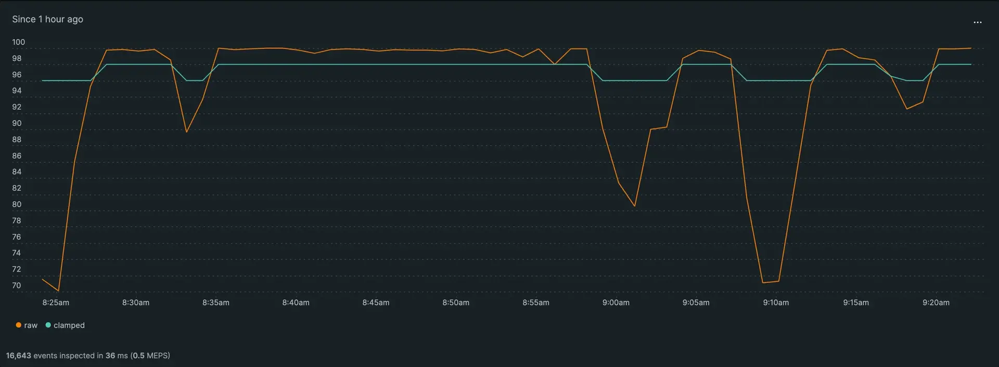Image resolution: width=999 pixels, height=367 pixels.
Task: Select the 8:30am x-axis label
Action: click(x=136, y=303)
